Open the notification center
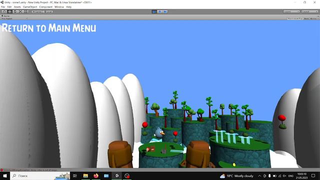Image resolution: width=320 pixels, height=180 pixels. [313, 175]
